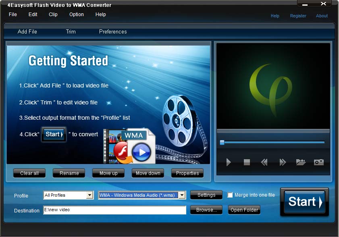Click the Open Folder button
The image size is (339, 237).
(x=244, y=210)
